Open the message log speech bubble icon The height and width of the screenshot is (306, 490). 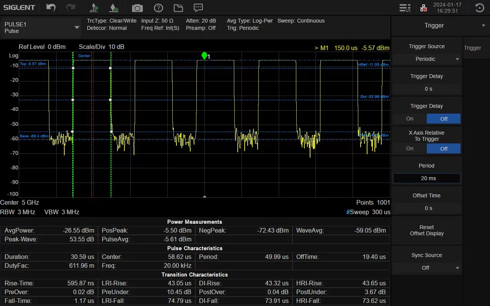[x=198, y=8]
